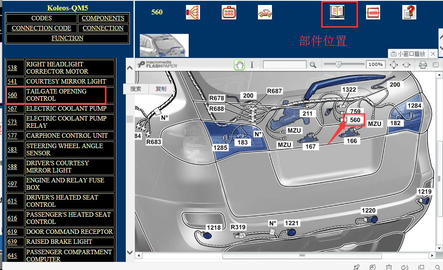This screenshot has height=270, width=443.
Task: Click 小窗口播放 mini window button
Action: click(408, 54)
